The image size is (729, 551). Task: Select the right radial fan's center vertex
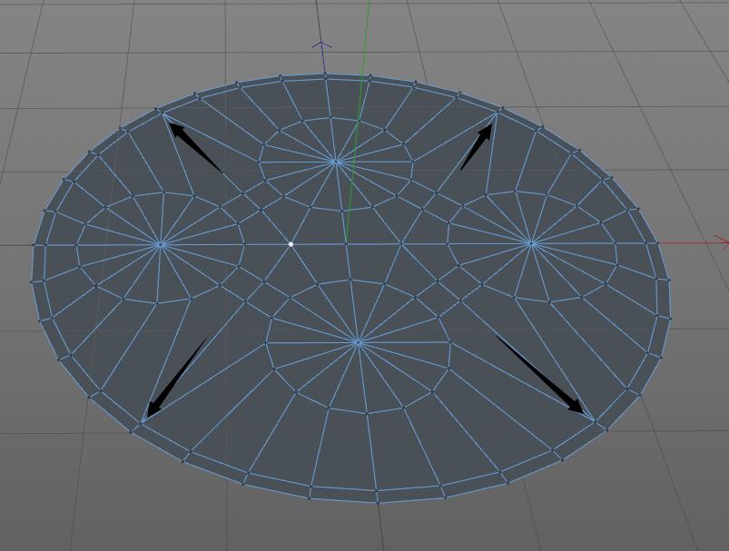[532, 242]
